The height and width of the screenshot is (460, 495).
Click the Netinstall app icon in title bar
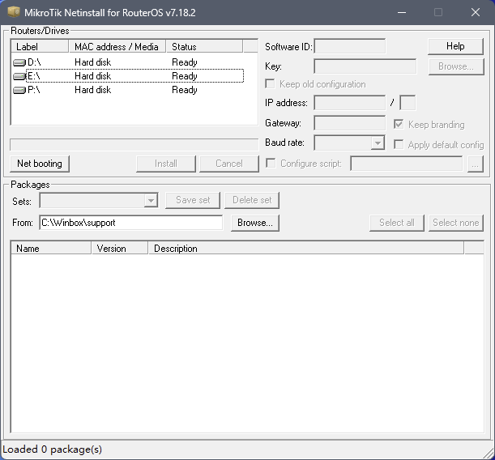click(x=14, y=12)
